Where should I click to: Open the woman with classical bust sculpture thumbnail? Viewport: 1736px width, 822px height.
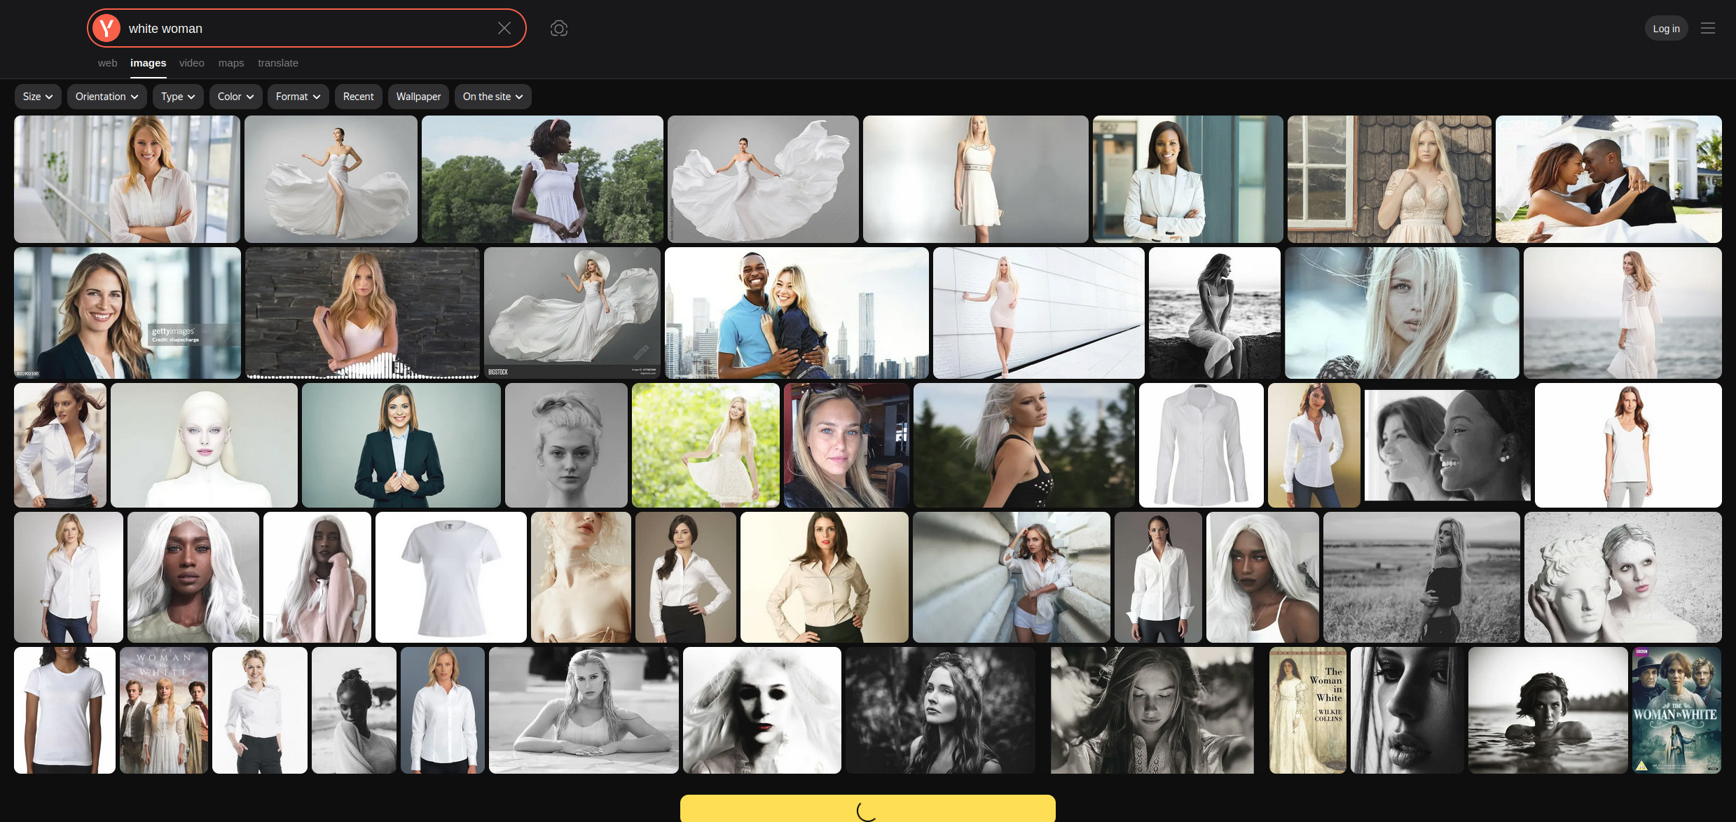(1623, 577)
